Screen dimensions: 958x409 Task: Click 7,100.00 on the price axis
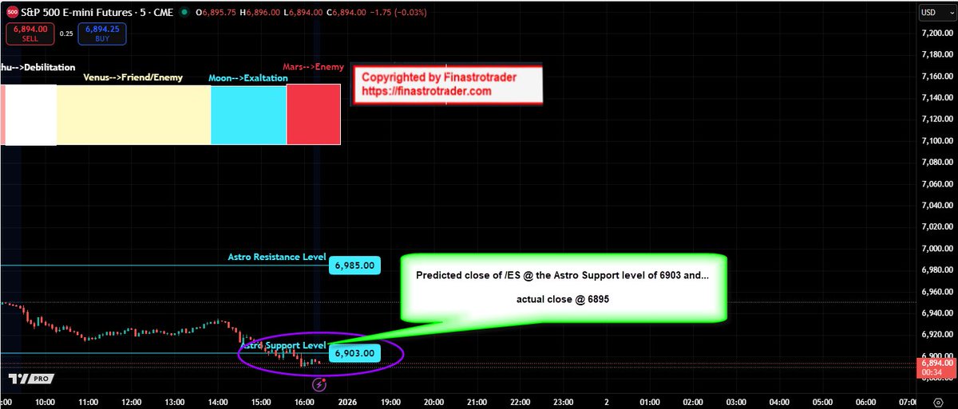pyautogui.click(x=936, y=141)
